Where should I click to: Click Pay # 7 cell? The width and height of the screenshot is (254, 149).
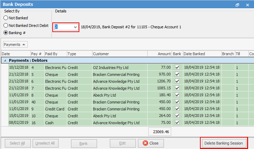37,88
